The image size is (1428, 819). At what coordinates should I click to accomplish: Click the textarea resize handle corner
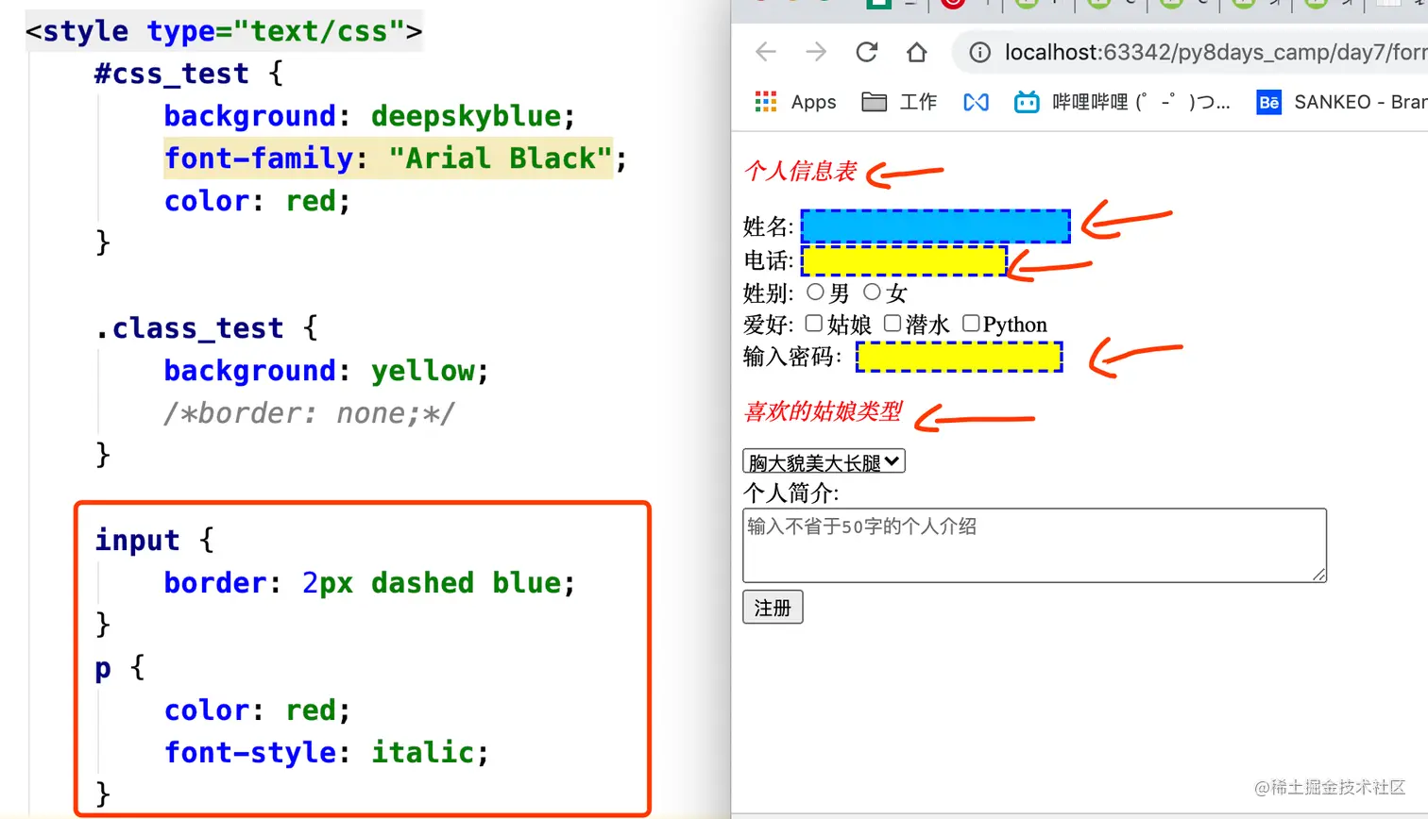pyautogui.click(x=1318, y=575)
